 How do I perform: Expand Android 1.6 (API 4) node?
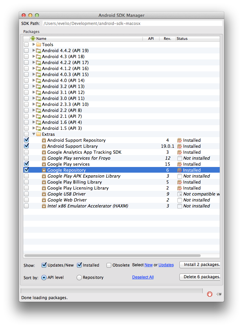click(x=34, y=122)
